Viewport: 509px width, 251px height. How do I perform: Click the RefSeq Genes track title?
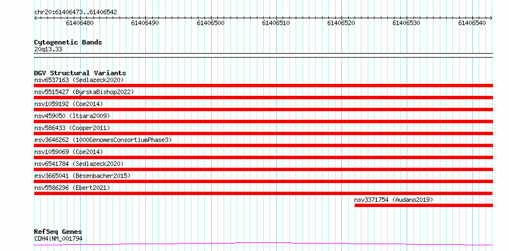[58, 232]
